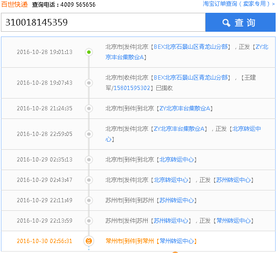The height and width of the screenshot is (253, 278).
Task: Open 苏州转运中心 link in the 22:11:49 row
Action: pyautogui.click(x=177, y=200)
